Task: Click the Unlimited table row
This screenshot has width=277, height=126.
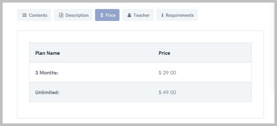Action: (140, 92)
